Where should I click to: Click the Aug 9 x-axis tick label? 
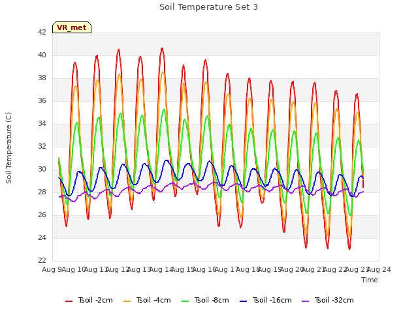[x=52, y=269]
